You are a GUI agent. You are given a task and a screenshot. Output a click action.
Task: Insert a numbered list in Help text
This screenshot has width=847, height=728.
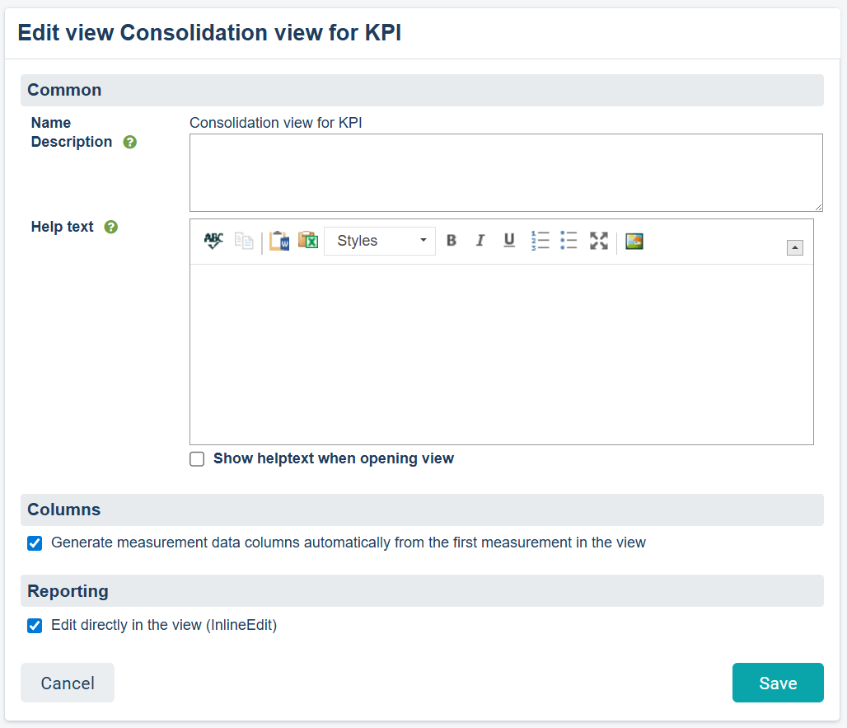click(540, 241)
